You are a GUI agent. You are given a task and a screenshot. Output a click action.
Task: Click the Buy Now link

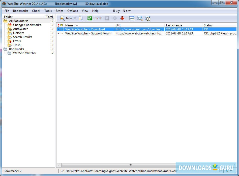tap(122, 11)
